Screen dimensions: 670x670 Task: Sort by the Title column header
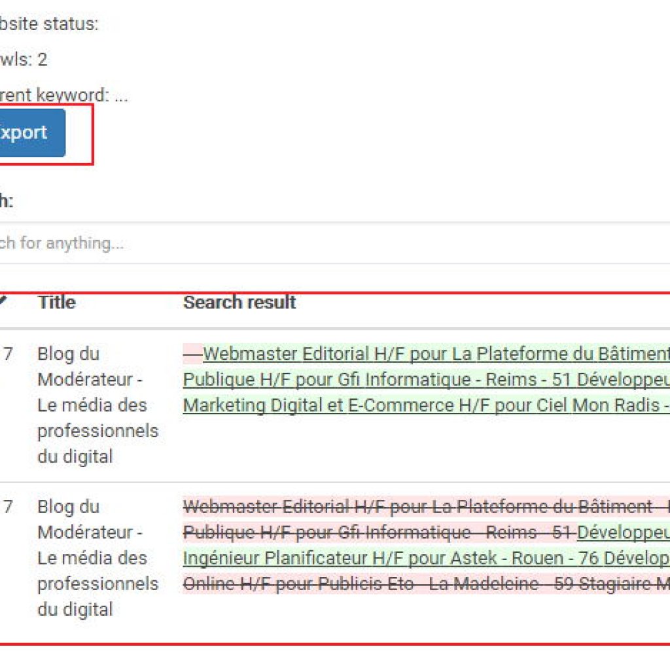tap(57, 302)
